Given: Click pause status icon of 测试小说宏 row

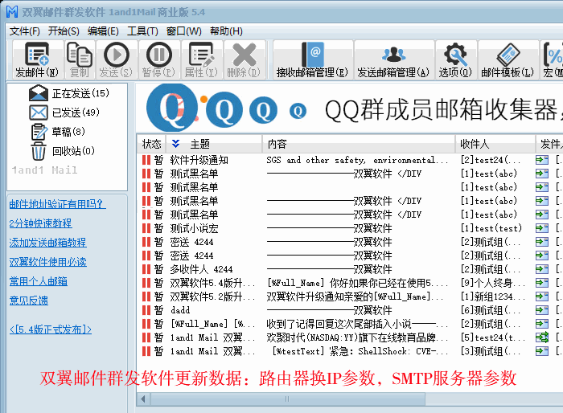Looking at the screenshot, I should (146, 228).
